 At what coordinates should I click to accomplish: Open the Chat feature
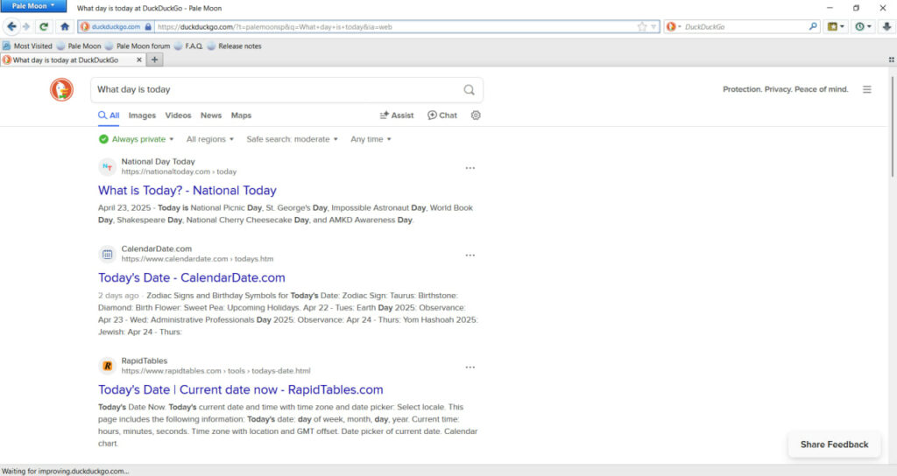(442, 115)
